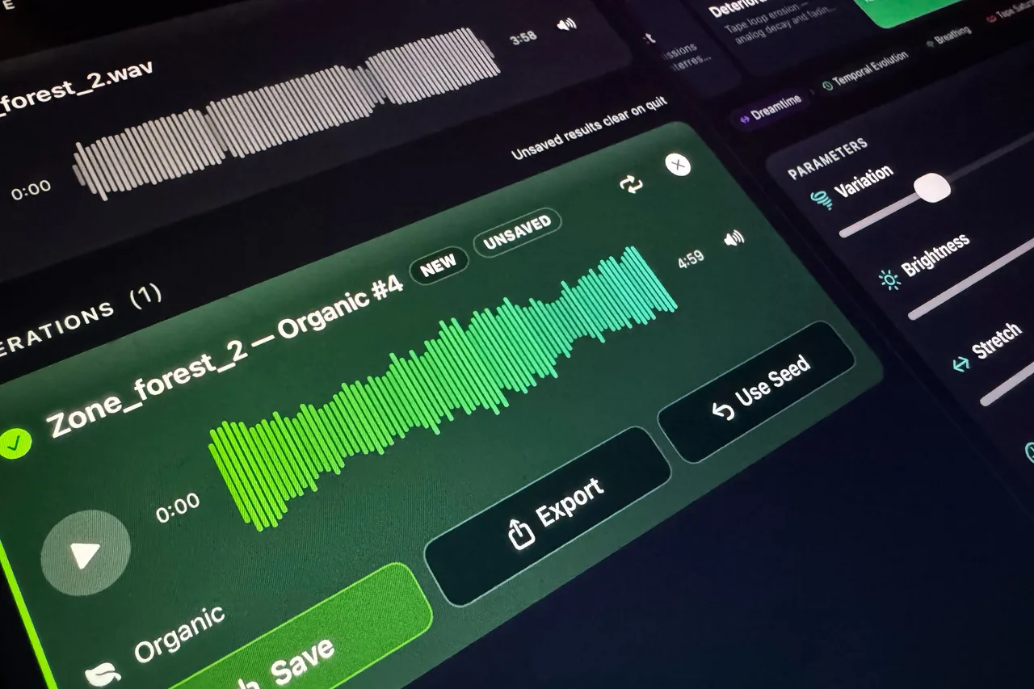Select the Temporal Evolution chip

tap(865, 70)
